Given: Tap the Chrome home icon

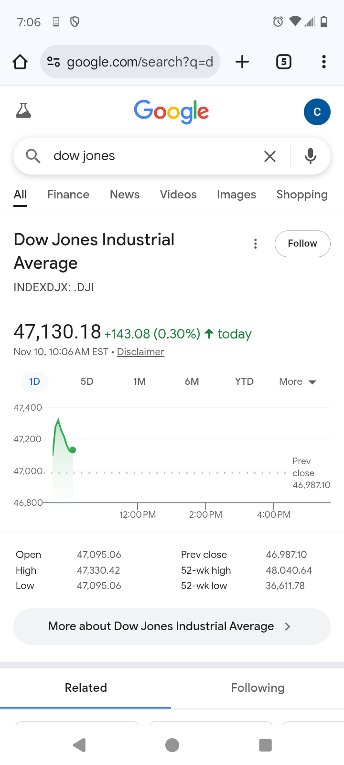Looking at the screenshot, I should (20, 62).
